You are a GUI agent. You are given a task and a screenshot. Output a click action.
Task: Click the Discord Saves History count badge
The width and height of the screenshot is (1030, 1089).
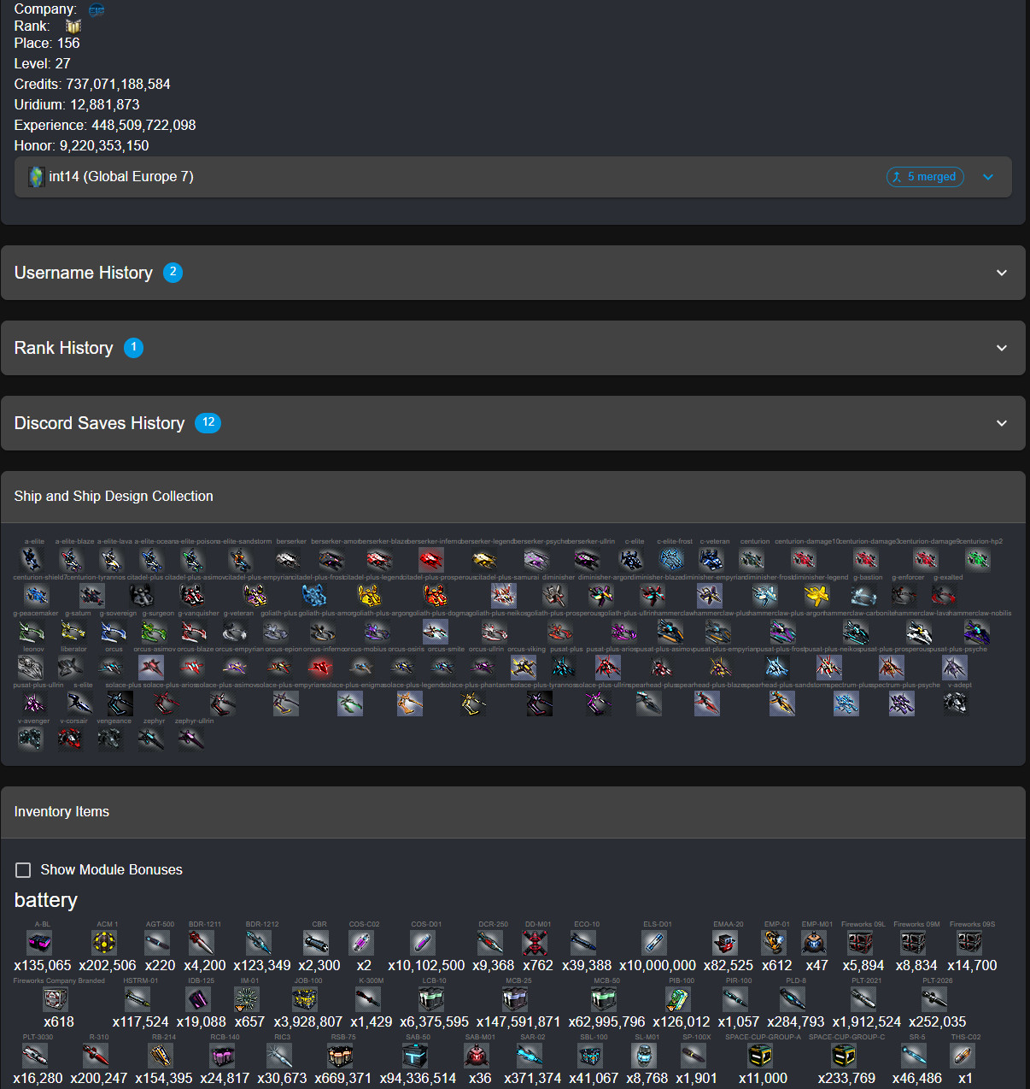[208, 422]
